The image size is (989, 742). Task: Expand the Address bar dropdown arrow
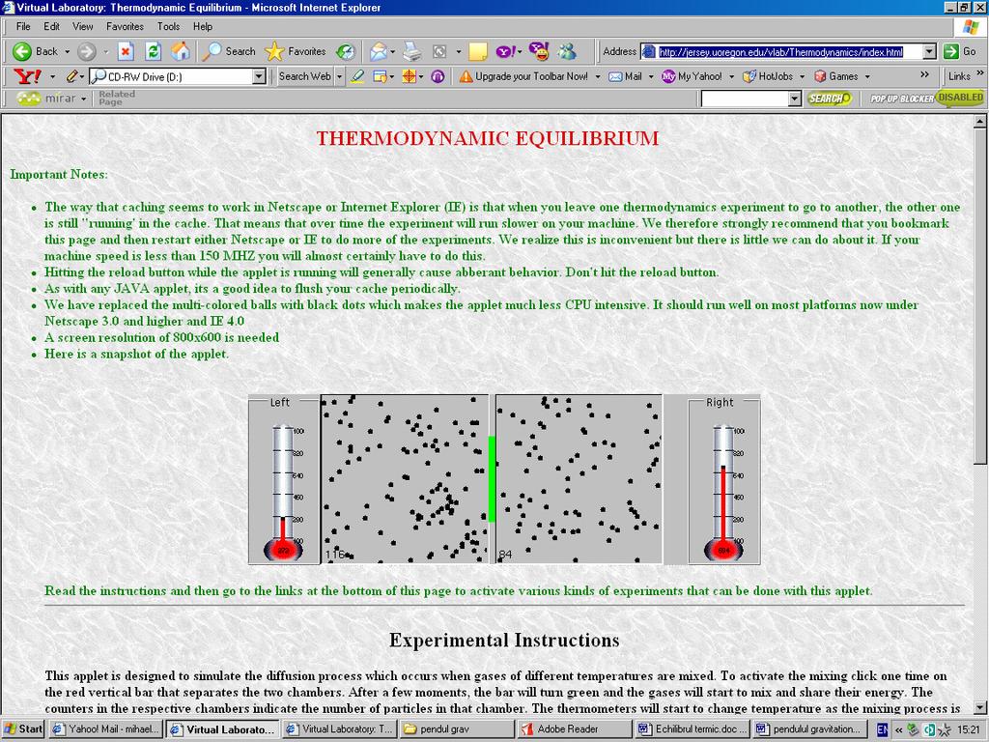tap(929, 52)
